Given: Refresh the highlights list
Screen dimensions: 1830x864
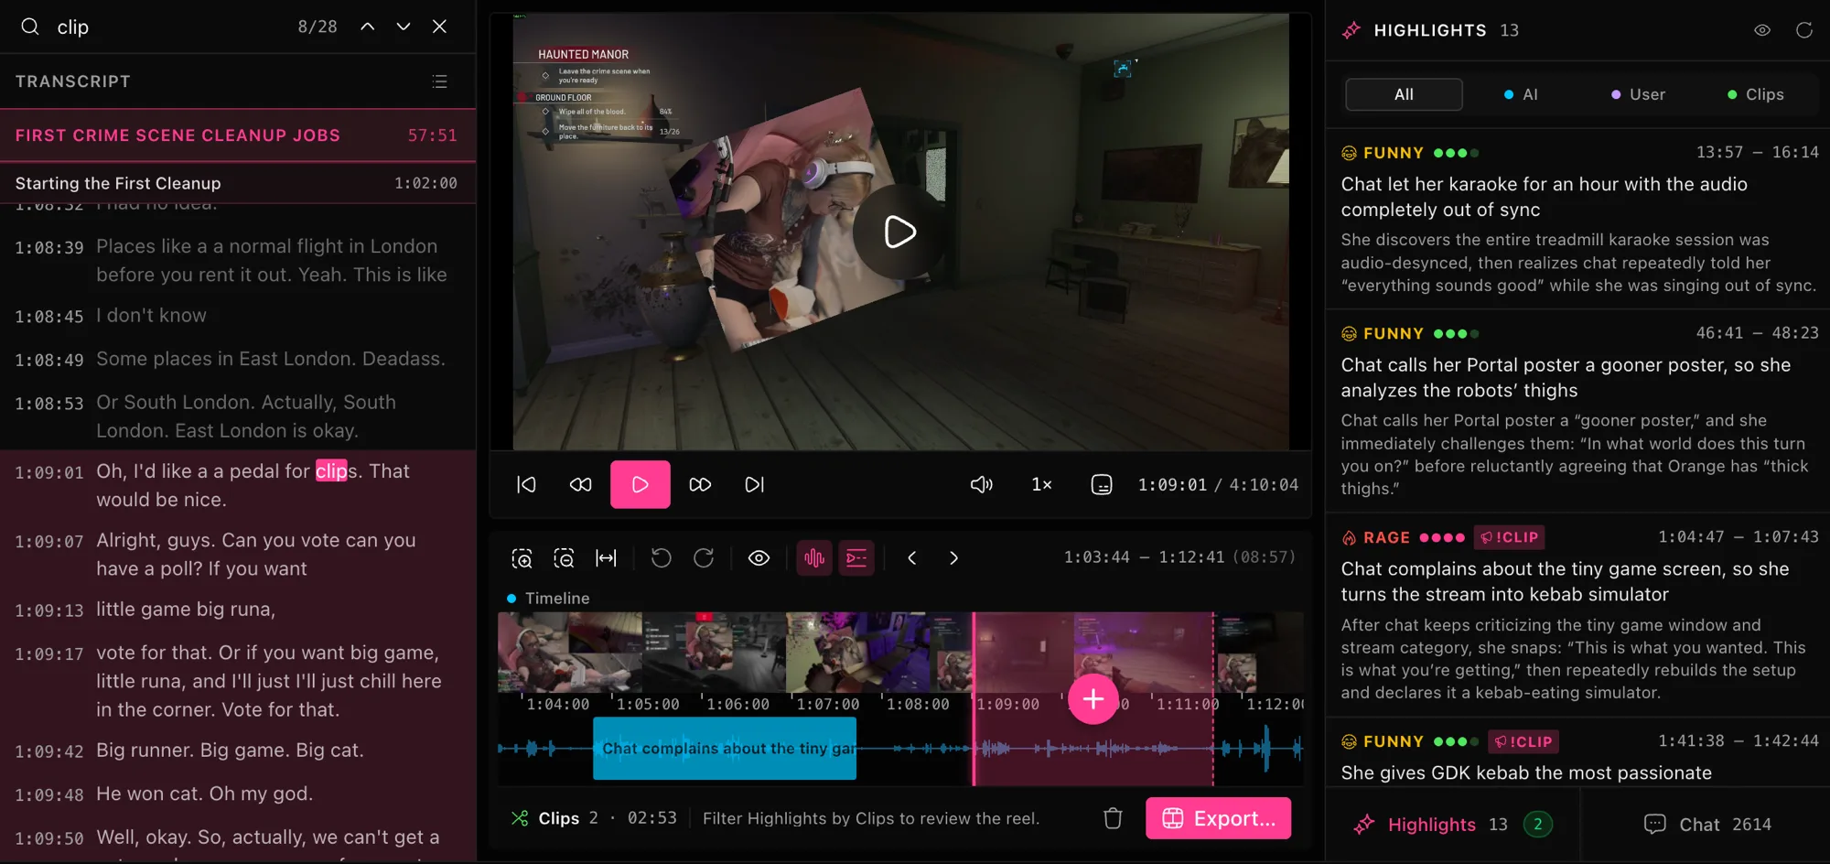Looking at the screenshot, I should click(1804, 30).
